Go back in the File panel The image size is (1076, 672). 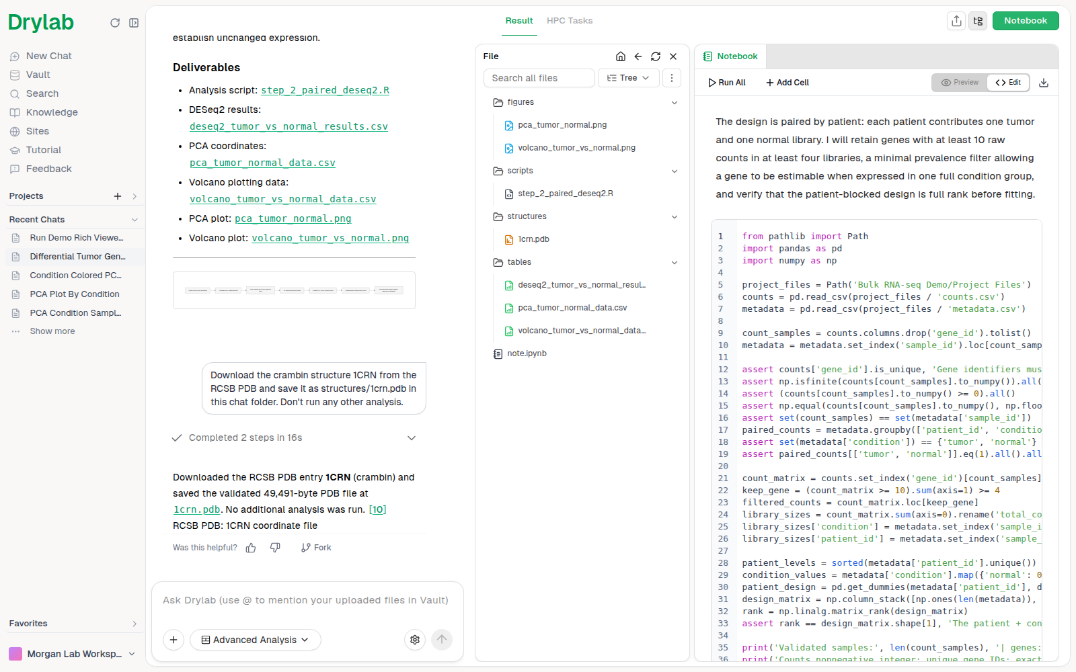pyautogui.click(x=638, y=56)
